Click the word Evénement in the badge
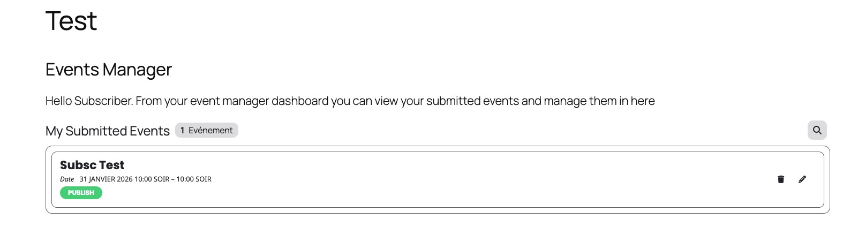Image resolution: width=858 pixels, height=249 pixels. tap(210, 130)
